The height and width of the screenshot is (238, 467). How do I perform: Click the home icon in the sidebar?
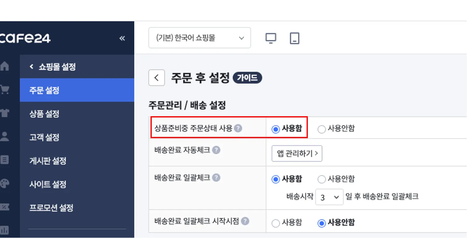(4, 66)
